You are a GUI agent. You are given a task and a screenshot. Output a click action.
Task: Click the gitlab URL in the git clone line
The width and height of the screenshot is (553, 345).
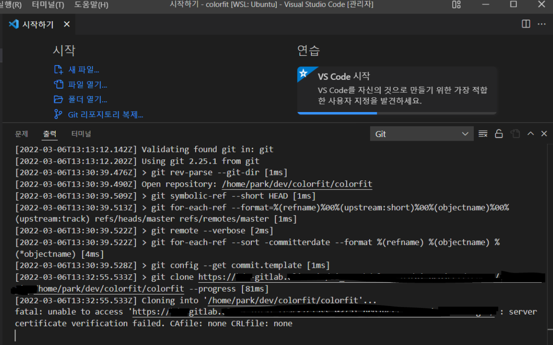(x=370, y=277)
